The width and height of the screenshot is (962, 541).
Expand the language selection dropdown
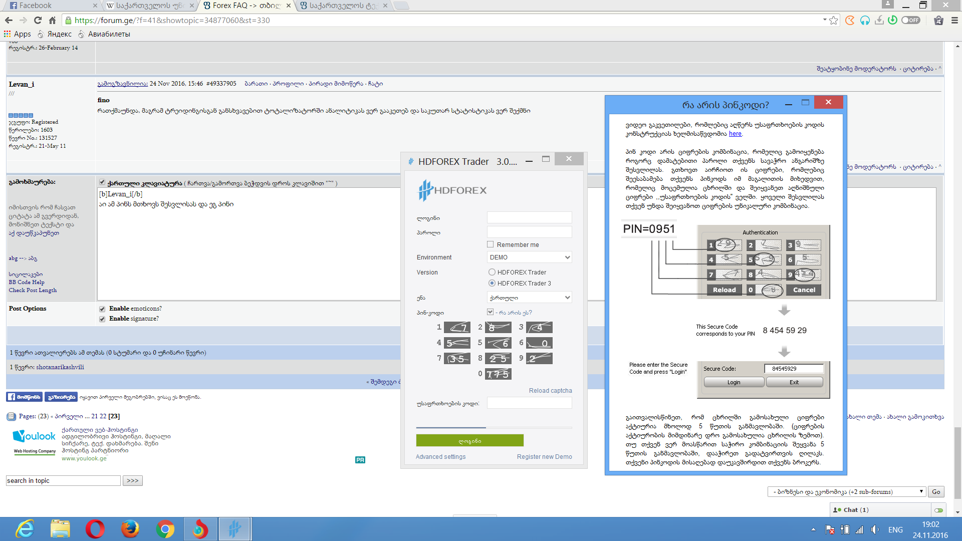pyautogui.click(x=529, y=298)
